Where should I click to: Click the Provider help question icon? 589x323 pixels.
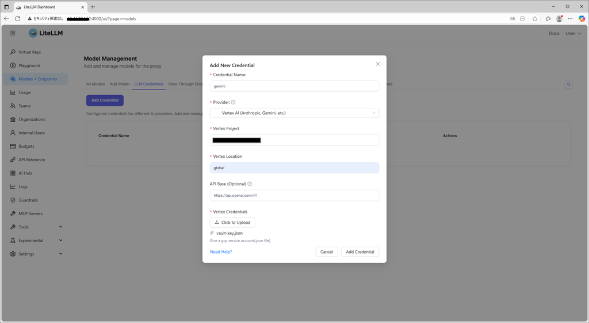pyautogui.click(x=233, y=102)
